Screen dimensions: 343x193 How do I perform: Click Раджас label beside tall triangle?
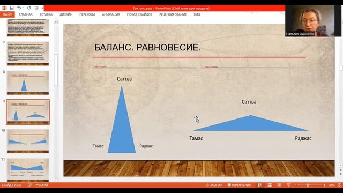coord(146,146)
